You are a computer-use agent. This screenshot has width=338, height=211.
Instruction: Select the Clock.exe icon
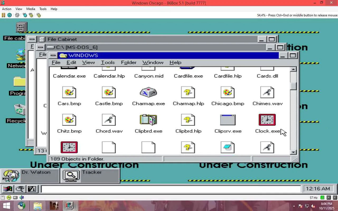267,120
